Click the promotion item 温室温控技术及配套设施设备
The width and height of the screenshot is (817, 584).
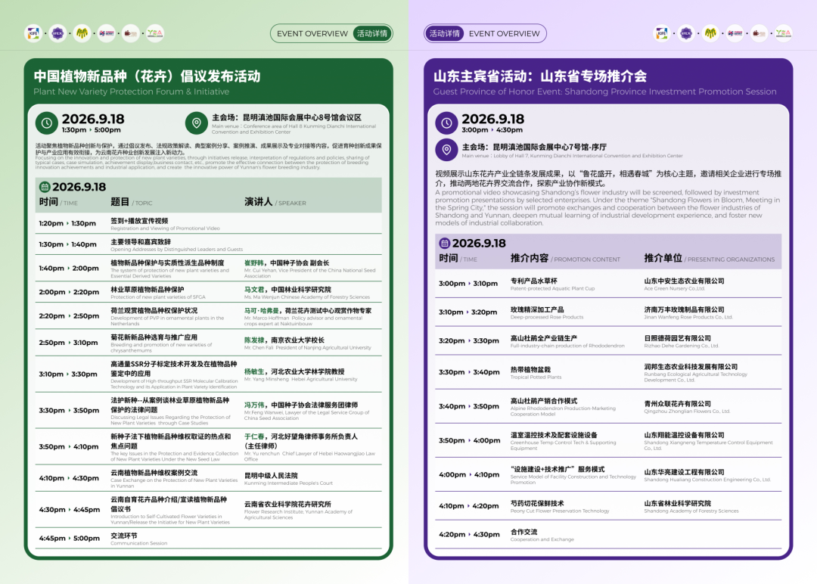click(554, 435)
